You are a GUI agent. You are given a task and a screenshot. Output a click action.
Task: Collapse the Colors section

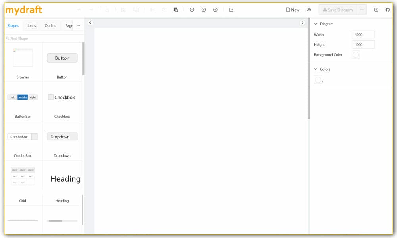click(316, 69)
